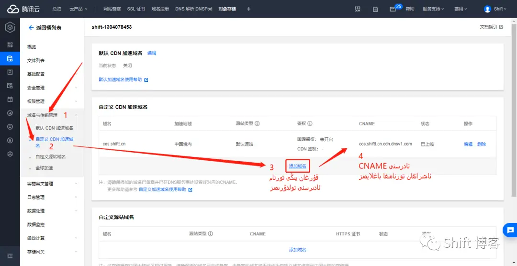
Task: Click the calendar icon in left rail
Action: 10,99
